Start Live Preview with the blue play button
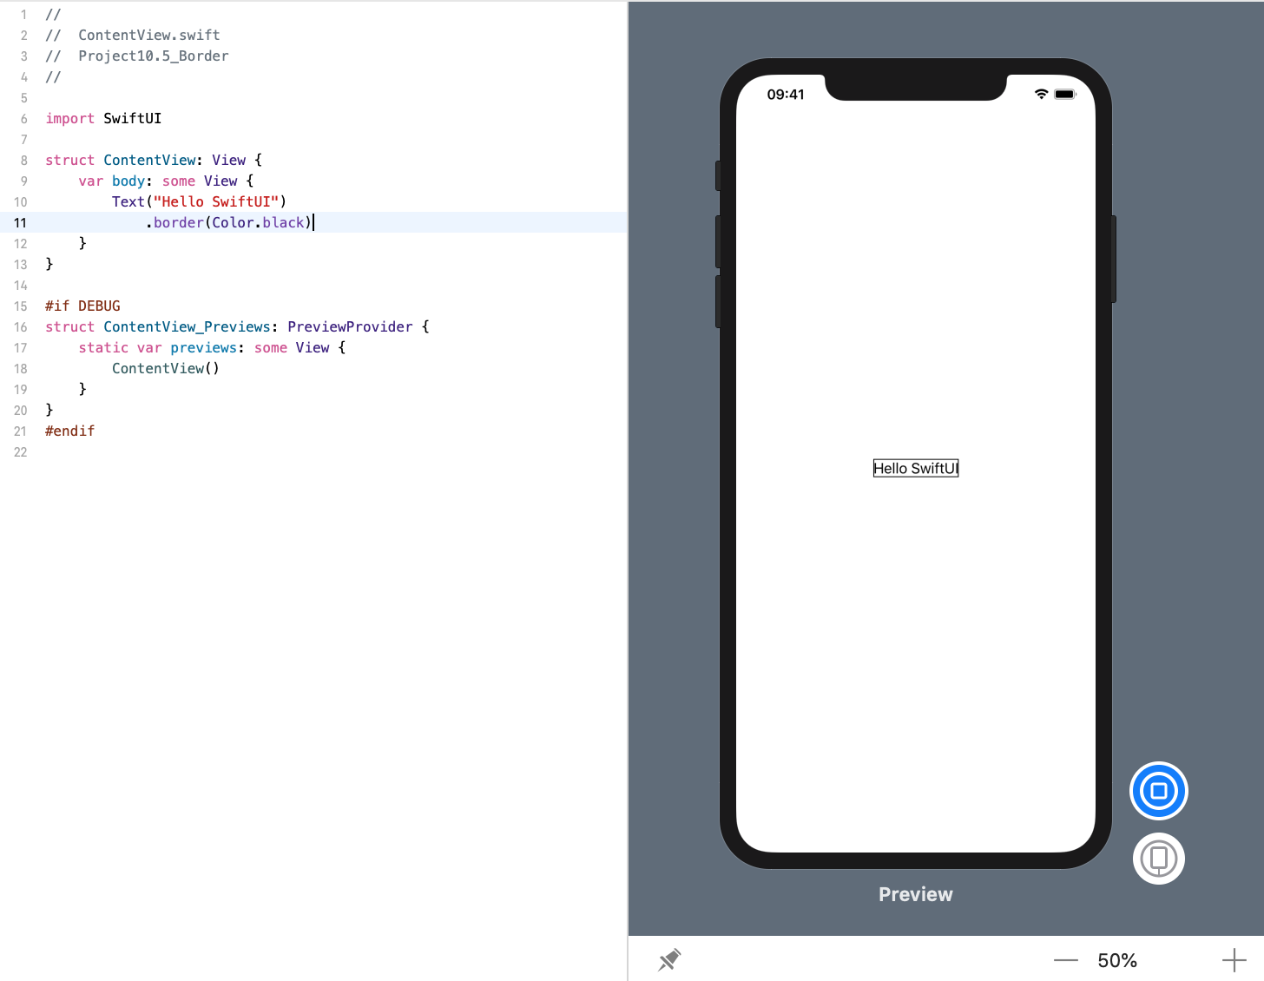This screenshot has height=981, width=1264. [1158, 791]
